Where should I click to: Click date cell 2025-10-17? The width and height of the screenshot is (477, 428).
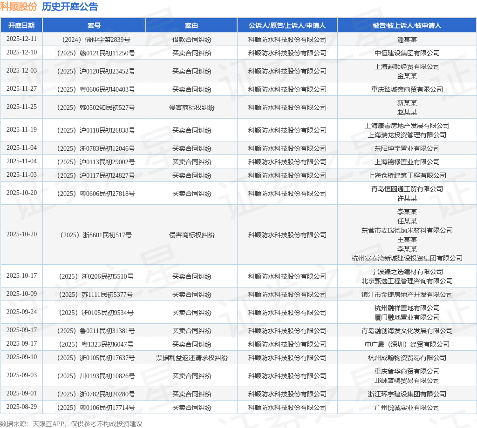click(x=21, y=276)
